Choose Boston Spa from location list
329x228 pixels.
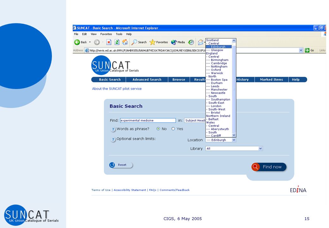click(x=219, y=79)
